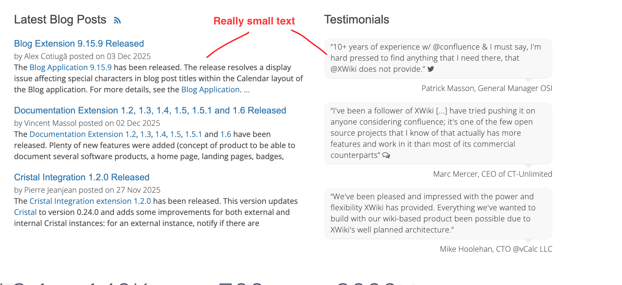Open "Cristal Integration 1.2.0 Released" post title
The height and width of the screenshot is (285, 622).
[82, 177]
